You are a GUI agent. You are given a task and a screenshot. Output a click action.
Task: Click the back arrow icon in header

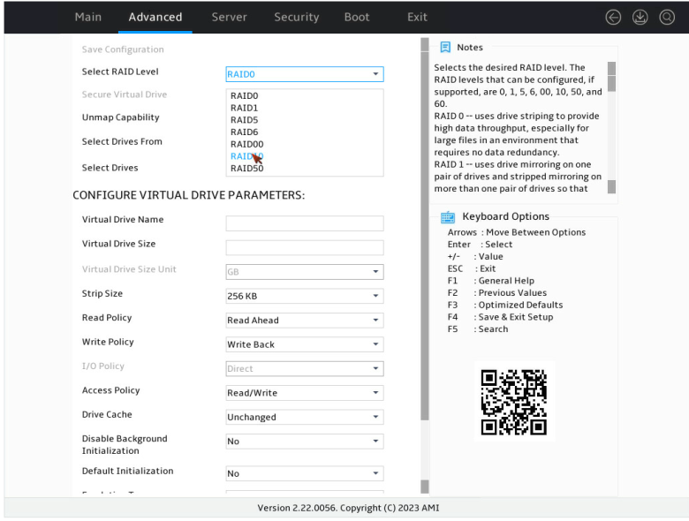click(613, 17)
